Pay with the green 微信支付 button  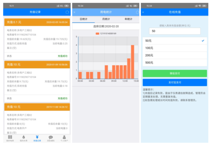coord(175,73)
